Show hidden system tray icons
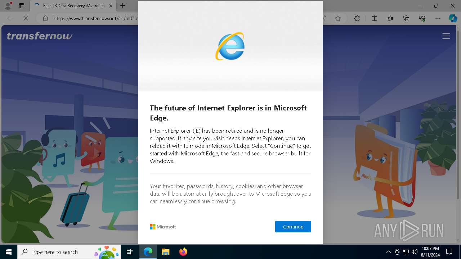 point(388,252)
